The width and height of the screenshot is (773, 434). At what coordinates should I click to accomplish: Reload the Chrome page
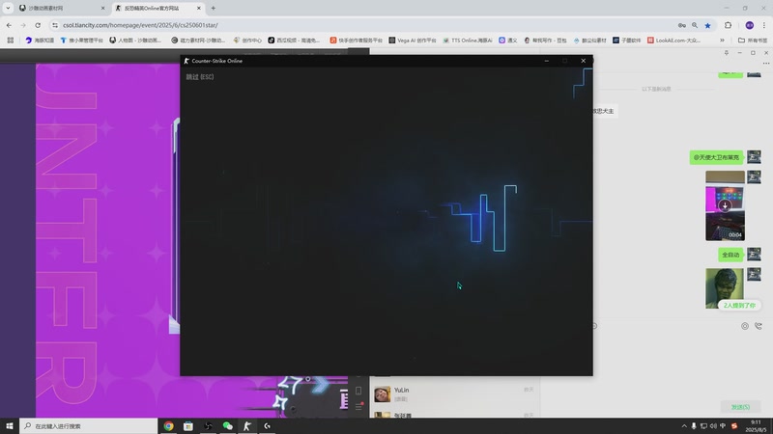38,25
